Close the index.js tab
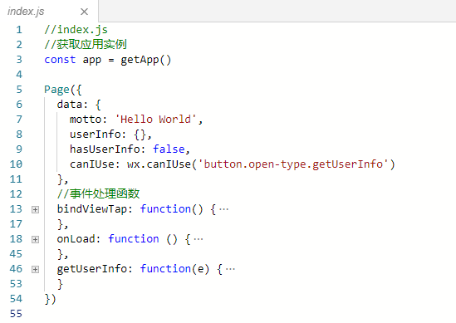The image size is (456, 323). click(84, 12)
